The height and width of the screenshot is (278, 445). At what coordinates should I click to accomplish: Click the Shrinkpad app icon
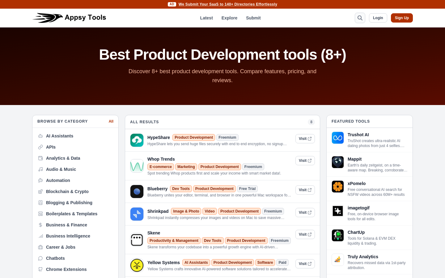coord(137,214)
